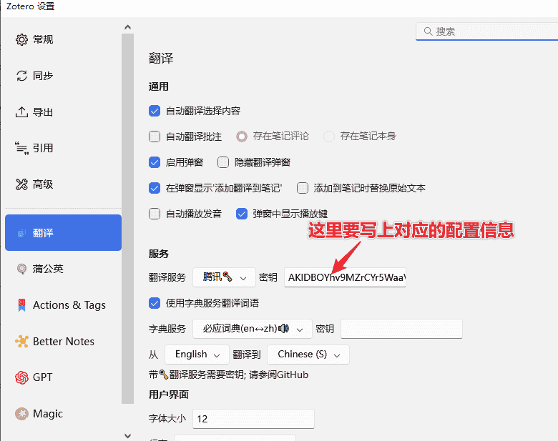Click the tools icon beside 高级
558x441 pixels.
21,184
